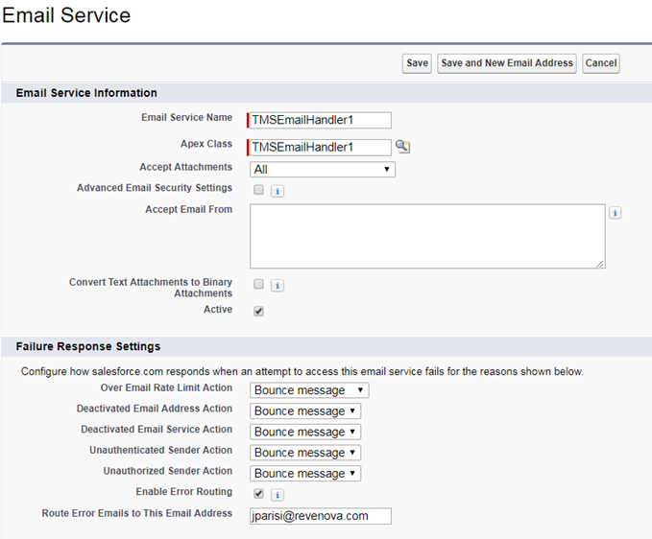
Task: Open Deactivated Email Service Action dropdown
Action: (305, 432)
